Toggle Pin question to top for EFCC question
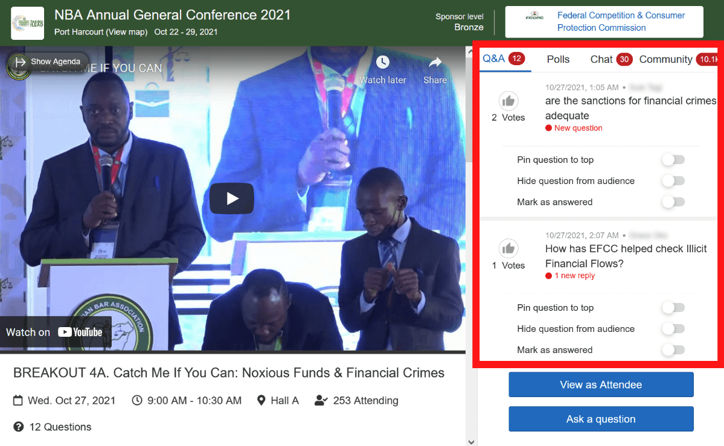Screen dimensions: 724x446 coord(673,308)
